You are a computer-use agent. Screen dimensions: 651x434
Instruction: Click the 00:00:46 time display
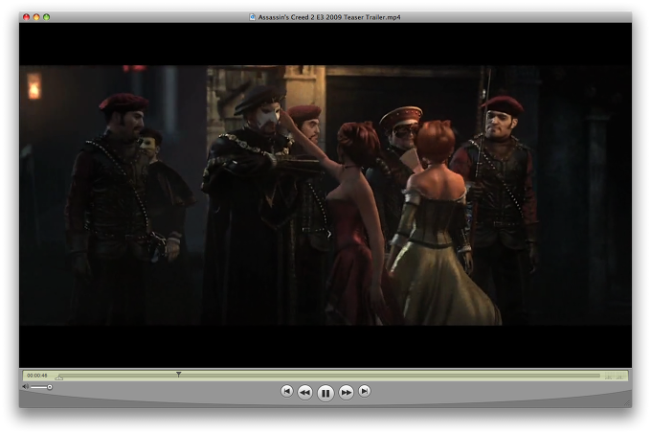[x=37, y=376]
